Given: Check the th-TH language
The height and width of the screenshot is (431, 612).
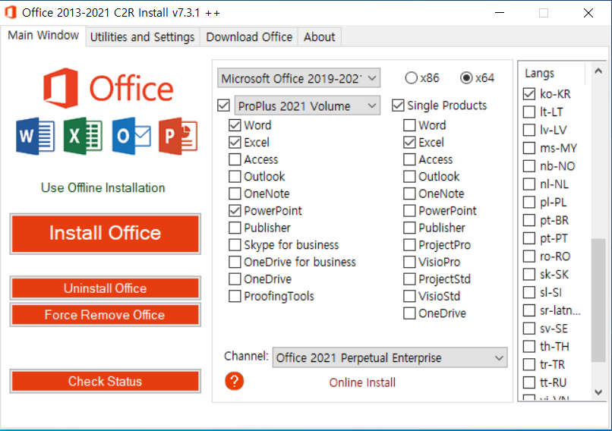Looking at the screenshot, I should pyautogui.click(x=529, y=346).
